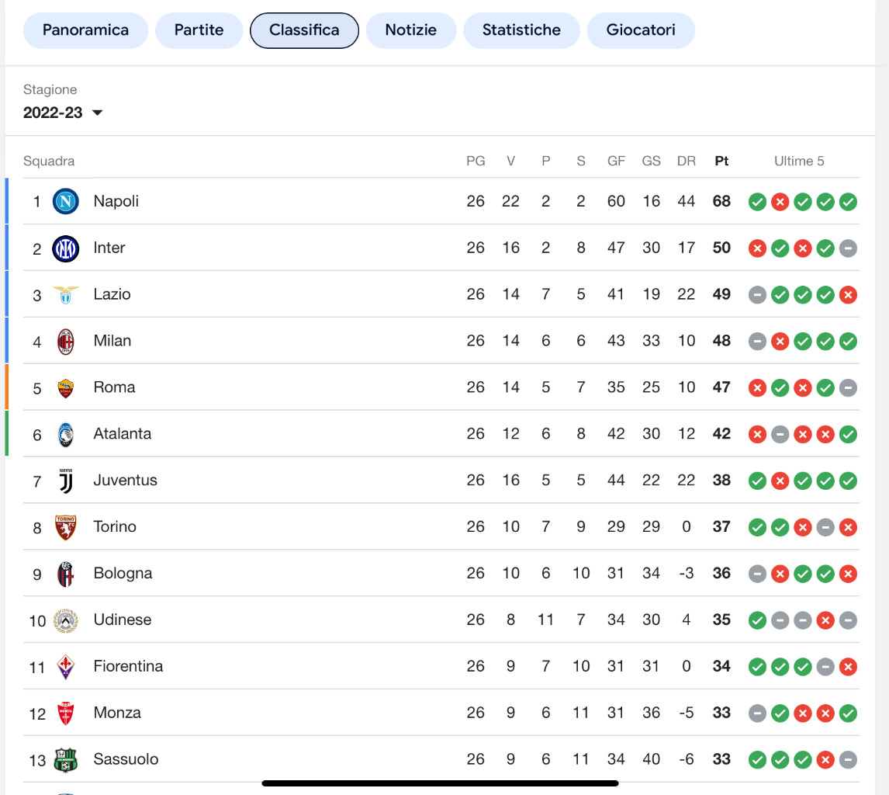
Task: Click the Torino bull crest
Action: [x=66, y=528]
